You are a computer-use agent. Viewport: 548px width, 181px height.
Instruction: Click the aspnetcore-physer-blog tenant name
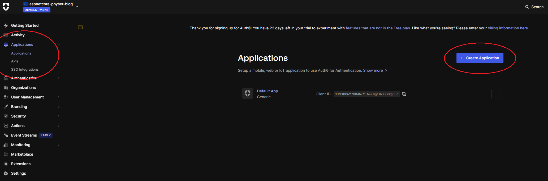[51, 4]
